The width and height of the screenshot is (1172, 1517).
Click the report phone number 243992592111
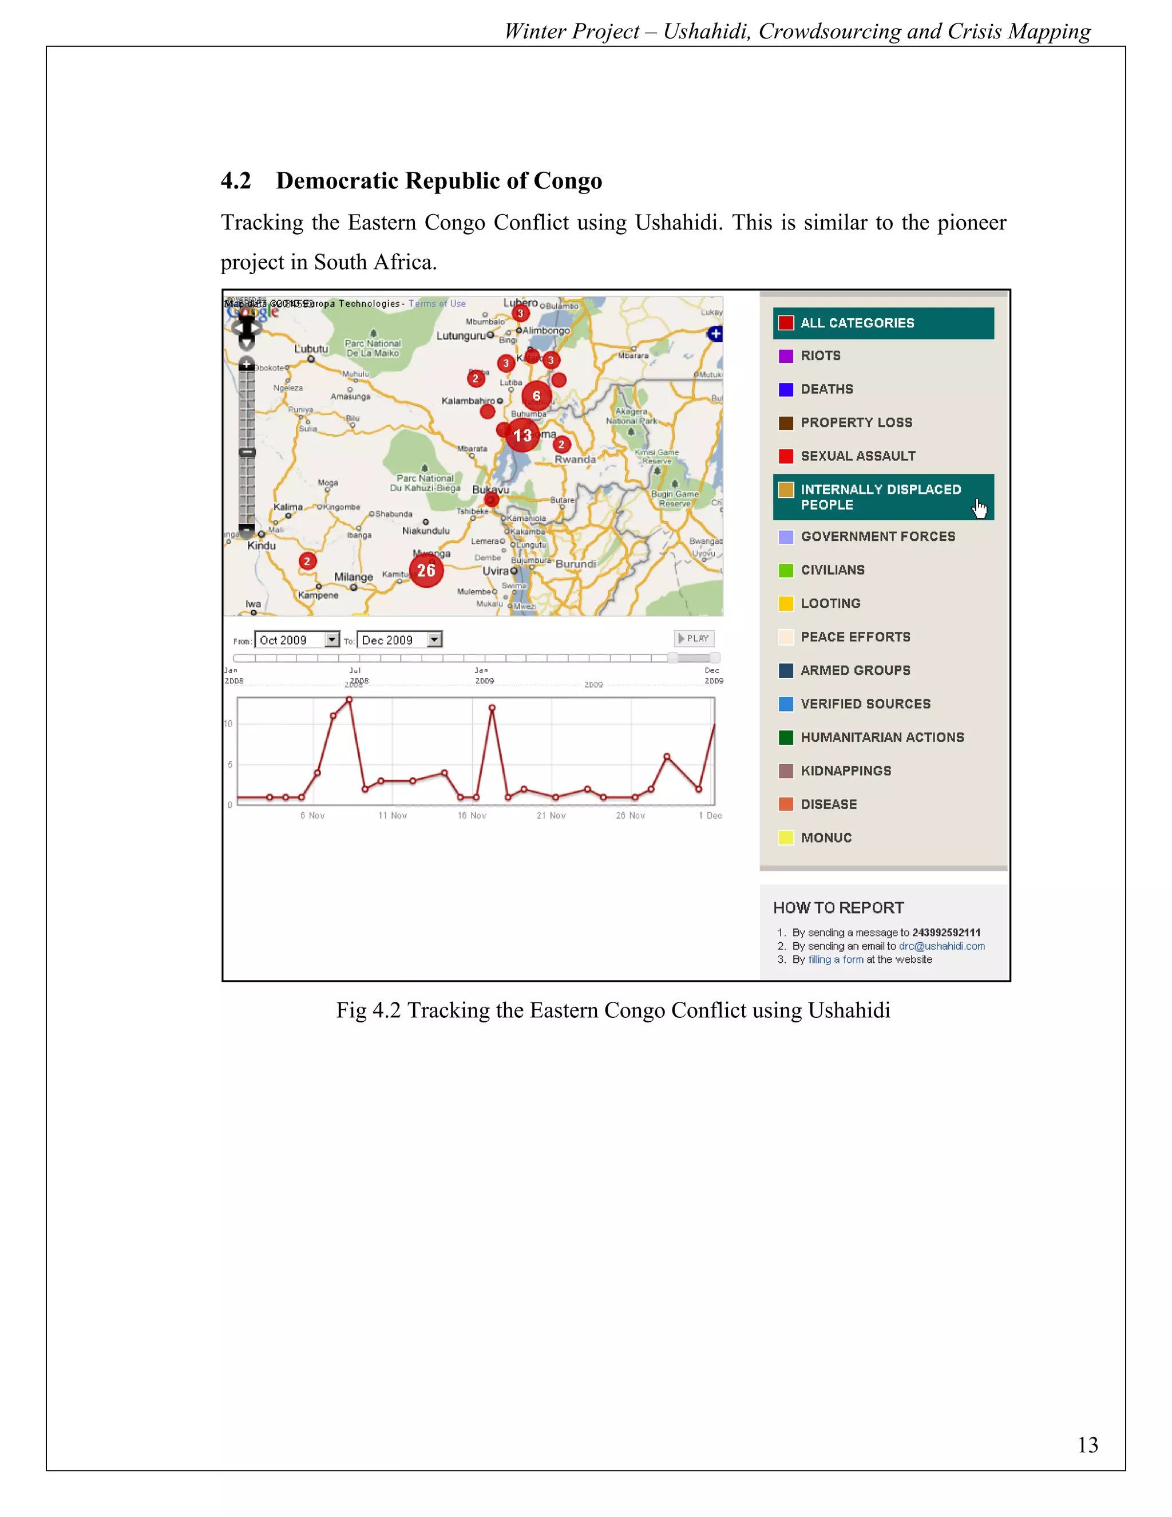[947, 933]
